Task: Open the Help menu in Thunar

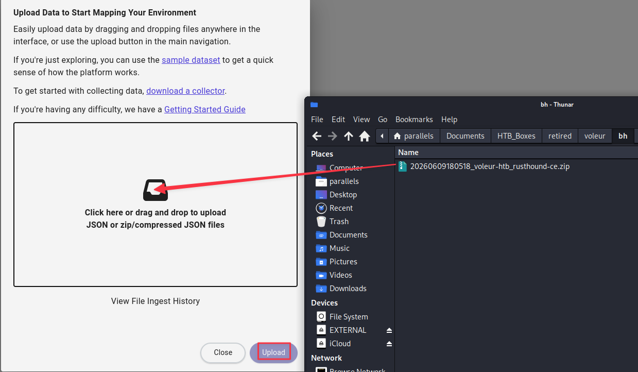Action: click(449, 120)
